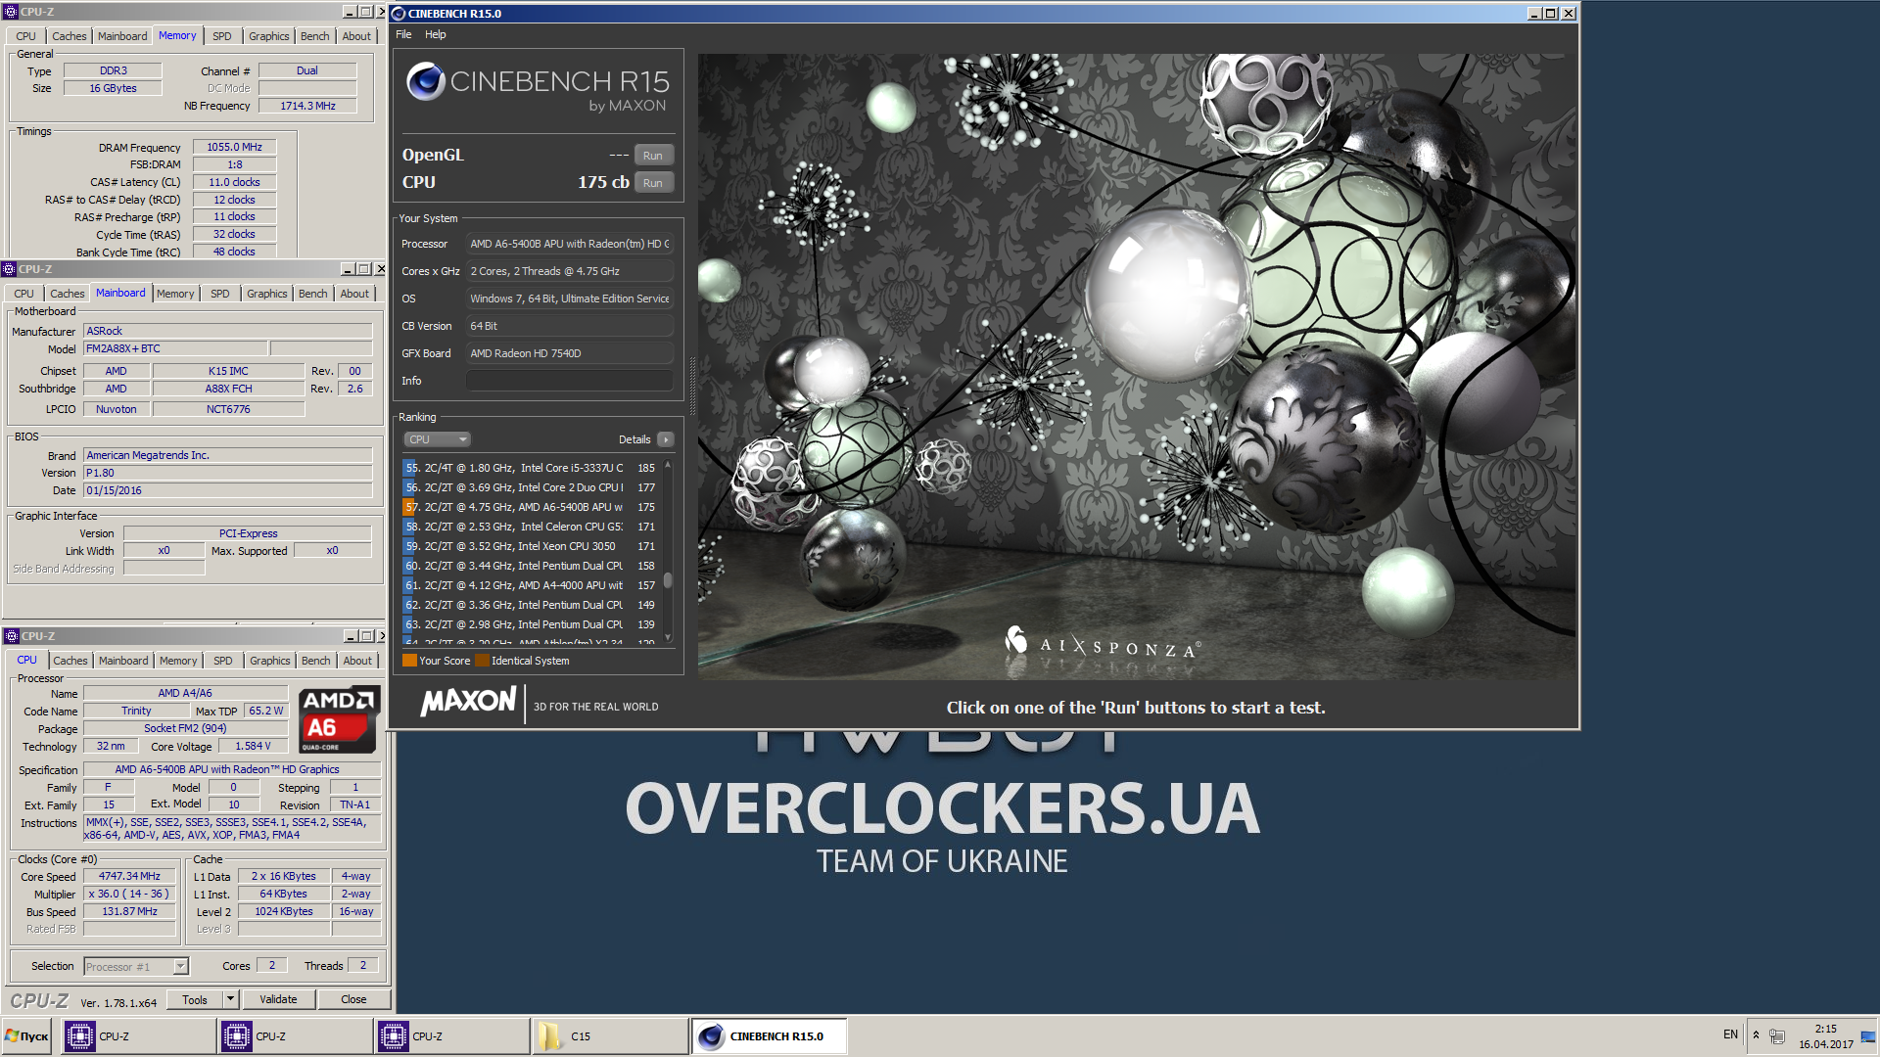Click the CPU-Z icon in the bottom CPU window title bar

click(12, 636)
